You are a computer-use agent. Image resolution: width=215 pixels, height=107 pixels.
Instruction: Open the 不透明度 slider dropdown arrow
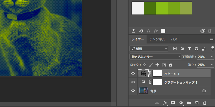click(212, 57)
